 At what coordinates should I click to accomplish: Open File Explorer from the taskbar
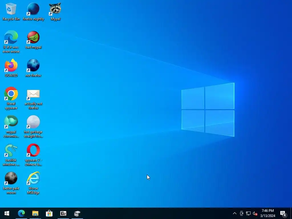pos(35,213)
